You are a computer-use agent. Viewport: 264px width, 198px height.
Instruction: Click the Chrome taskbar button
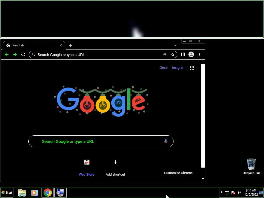48,193
